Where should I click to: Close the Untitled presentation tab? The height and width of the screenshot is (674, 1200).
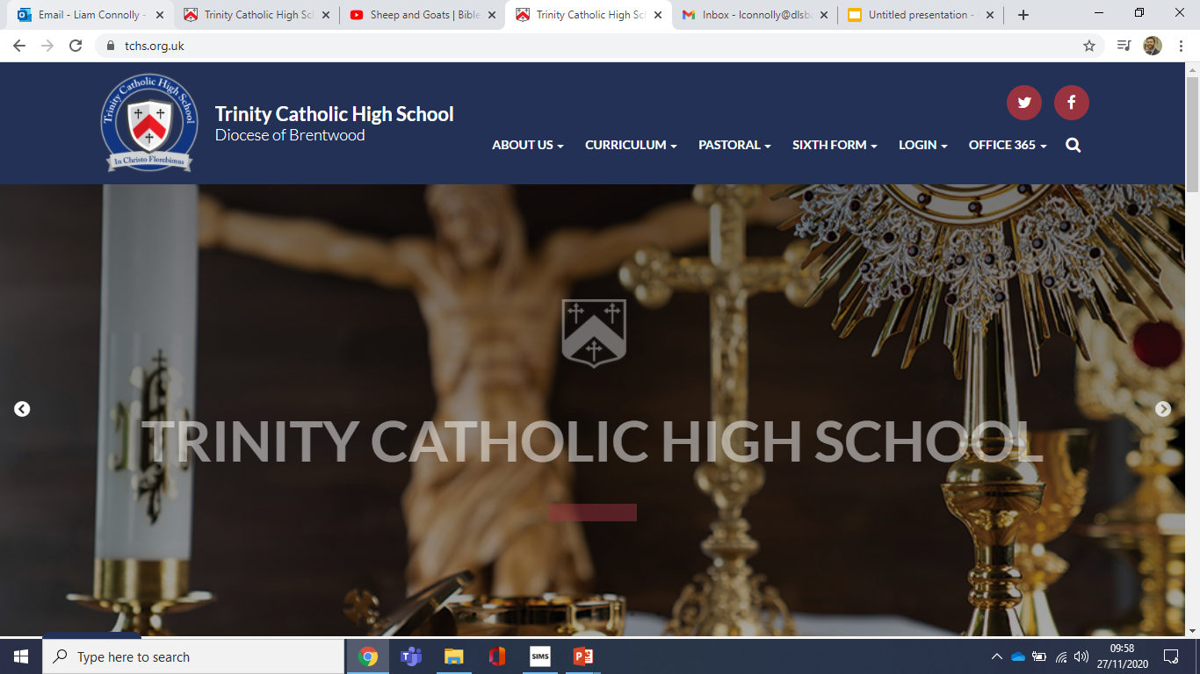[x=990, y=15]
